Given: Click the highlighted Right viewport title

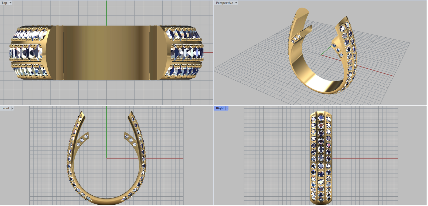Looking at the screenshot, I should tap(220, 108).
